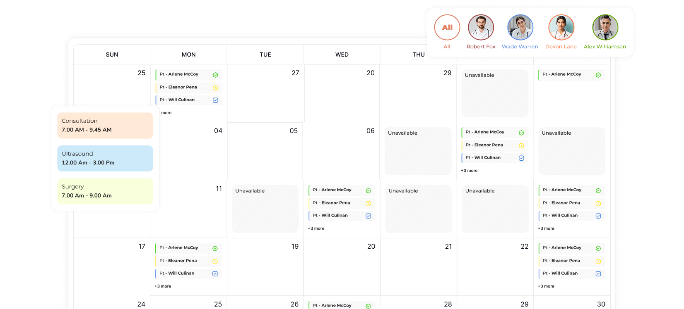Click the Unavailable block in third-week Tuesday
The image size is (684, 309).
pos(265,209)
